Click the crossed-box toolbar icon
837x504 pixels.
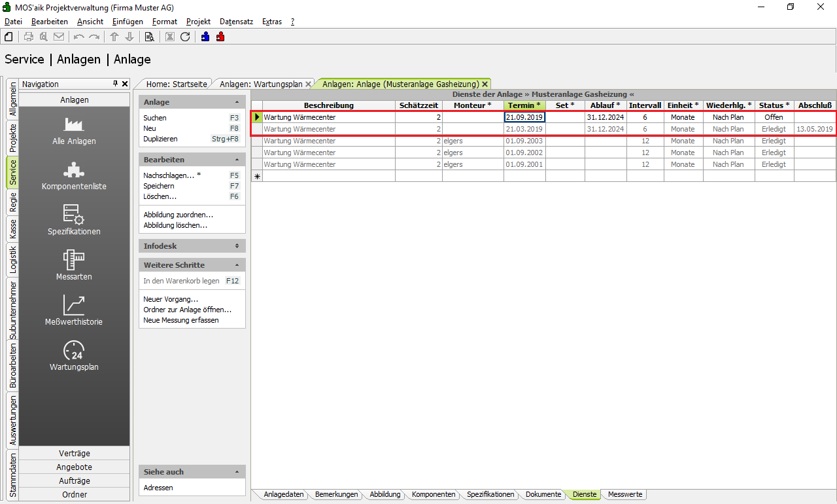tap(170, 37)
